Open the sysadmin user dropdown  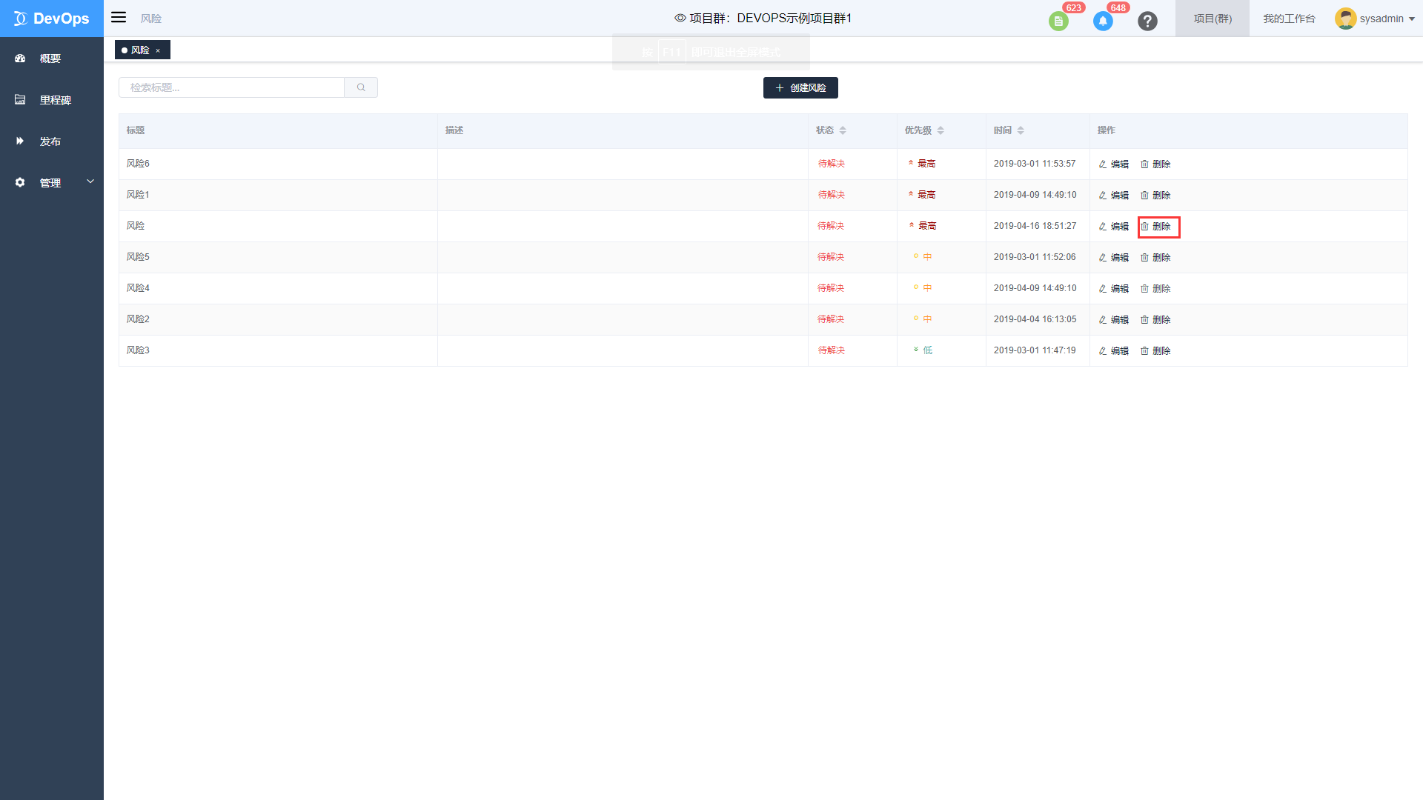(1386, 19)
